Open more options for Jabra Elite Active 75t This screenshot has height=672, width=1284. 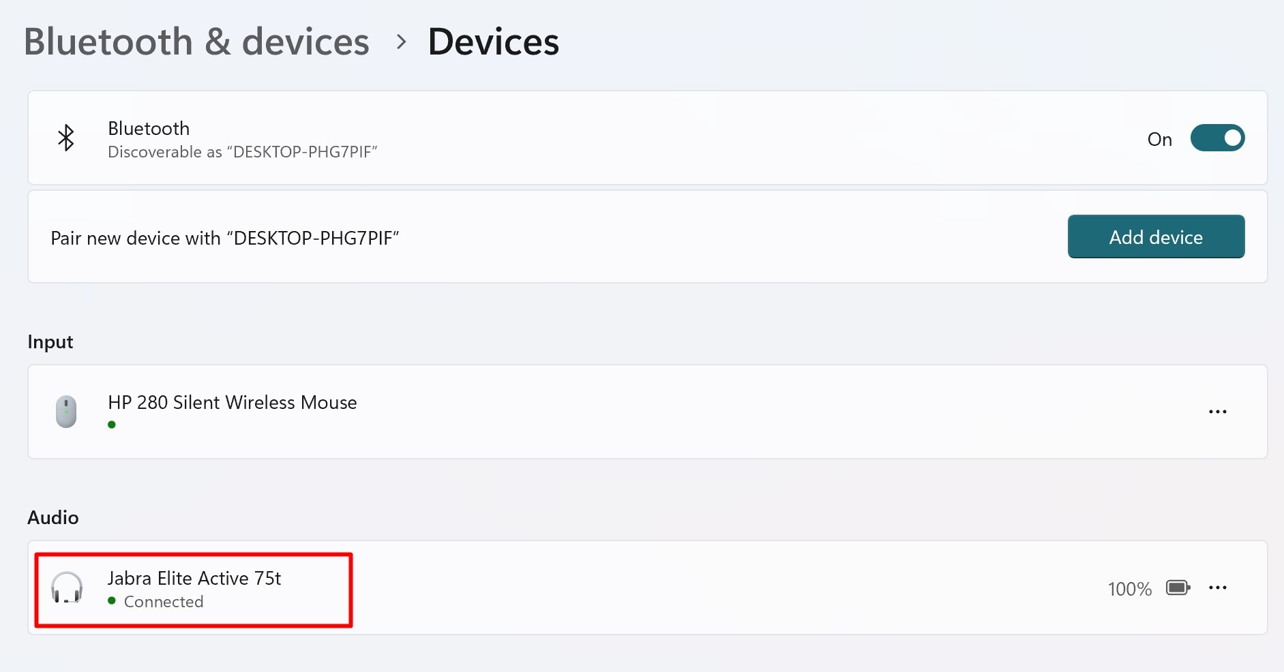1218,587
